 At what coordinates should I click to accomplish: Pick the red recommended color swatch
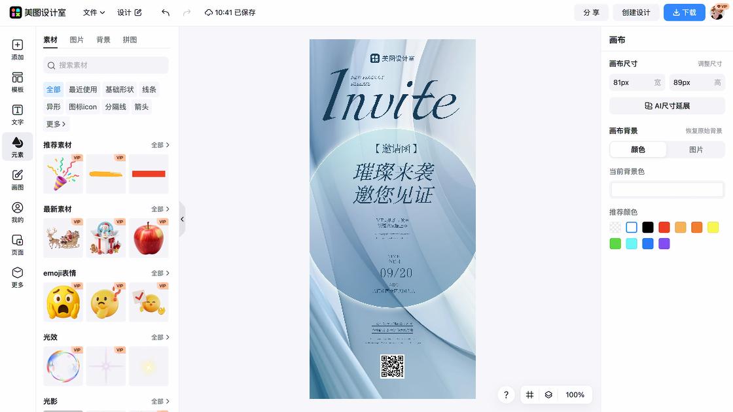[x=664, y=228]
